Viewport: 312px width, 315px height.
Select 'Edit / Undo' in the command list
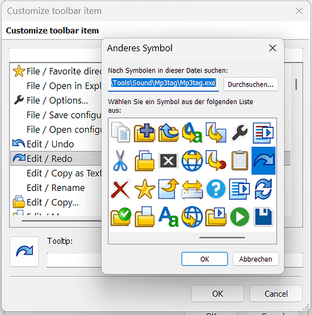[x=56, y=144]
